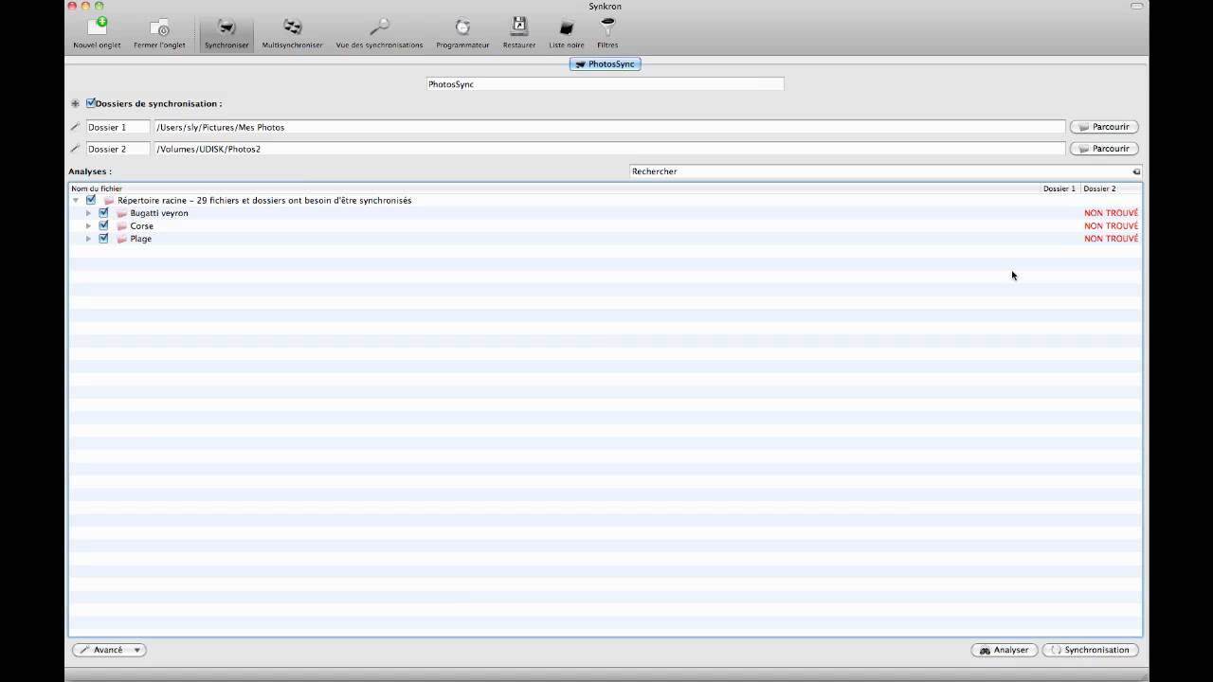Click the plus icon beside Dossiers de synchronisation
1213x682 pixels.
75,103
